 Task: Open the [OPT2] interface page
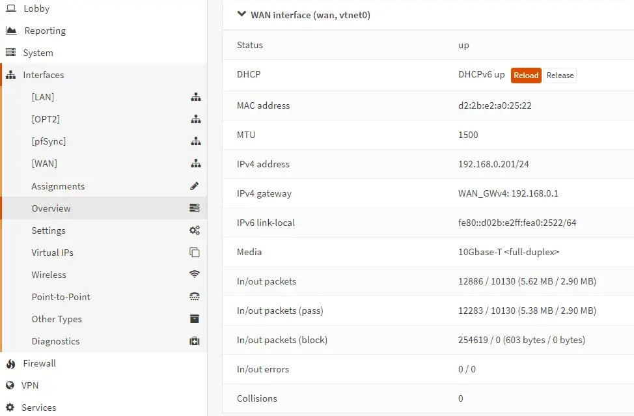click(x=46, y=119)
